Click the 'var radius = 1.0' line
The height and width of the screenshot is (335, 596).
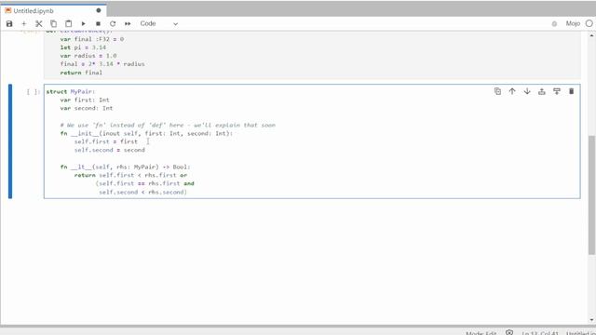[88, 56]
